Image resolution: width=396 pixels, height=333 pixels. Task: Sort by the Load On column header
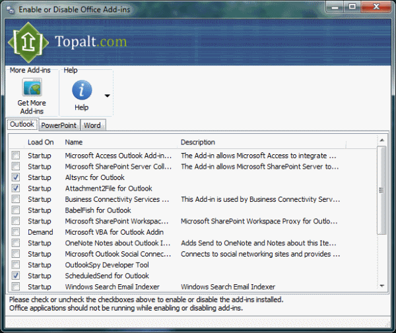pos(41,142)
